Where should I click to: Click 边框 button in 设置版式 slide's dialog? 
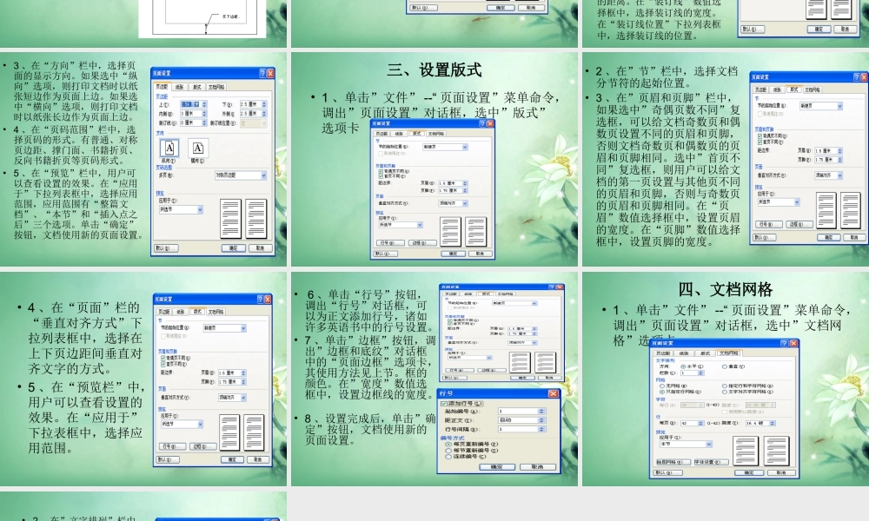[x=422, y=243]
